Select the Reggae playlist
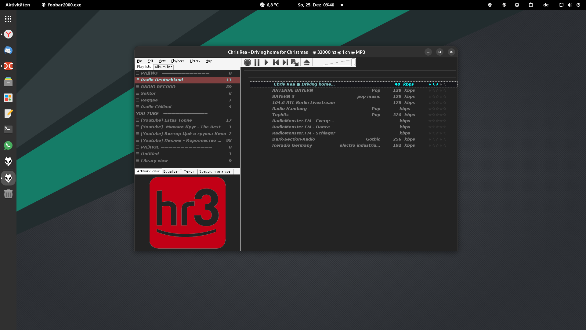Image resolution: width=586 pixels, height=330 pixels. point(149,100)
